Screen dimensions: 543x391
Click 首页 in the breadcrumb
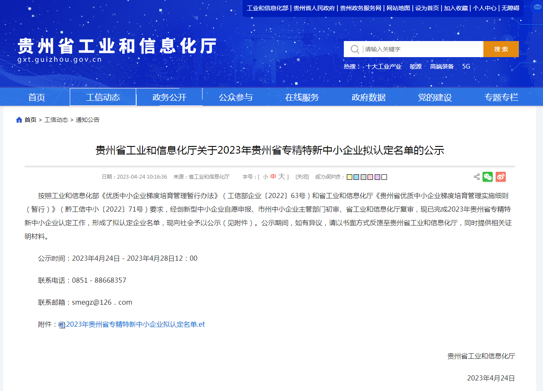(30, 120)
